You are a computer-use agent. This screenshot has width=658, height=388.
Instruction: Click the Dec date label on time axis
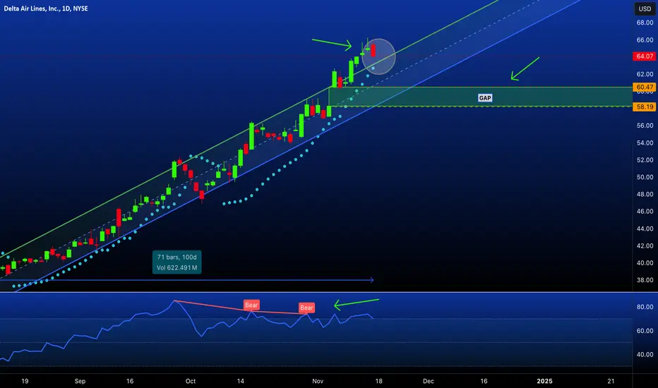click(428, 381)
